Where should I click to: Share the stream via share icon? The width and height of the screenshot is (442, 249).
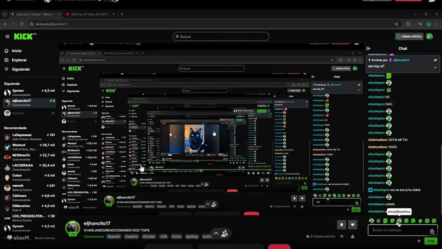pyautogui.click(x=342, y=237)
